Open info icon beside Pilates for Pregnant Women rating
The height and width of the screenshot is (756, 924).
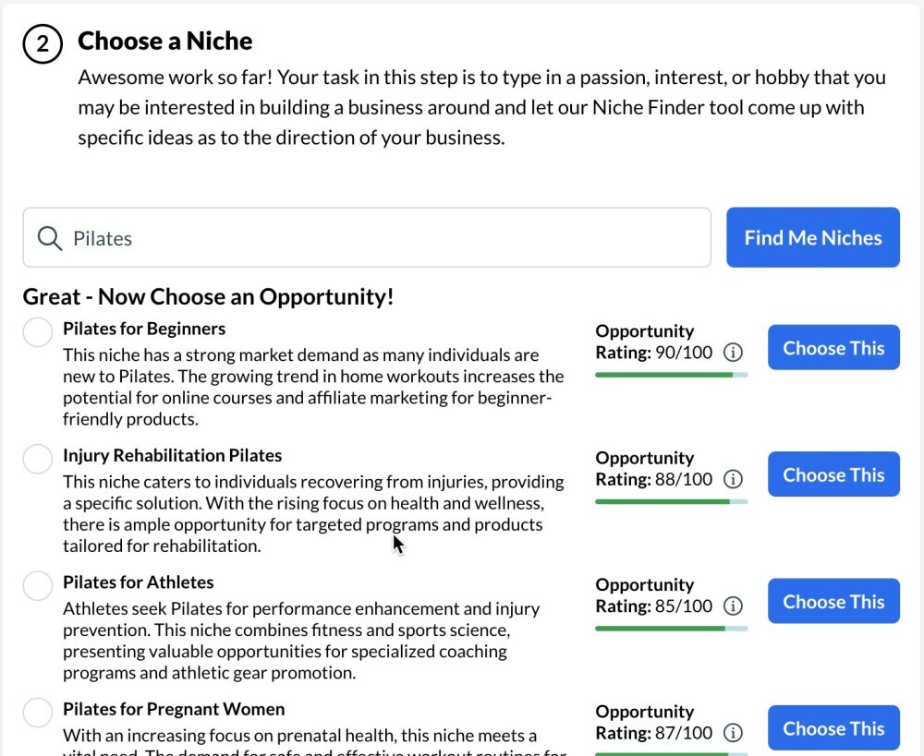coord(733,733)
